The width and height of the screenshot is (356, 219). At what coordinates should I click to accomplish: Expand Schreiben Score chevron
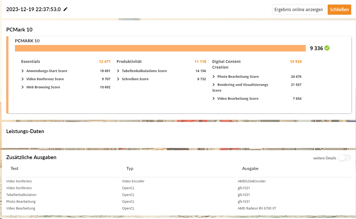tap(118, 79)
